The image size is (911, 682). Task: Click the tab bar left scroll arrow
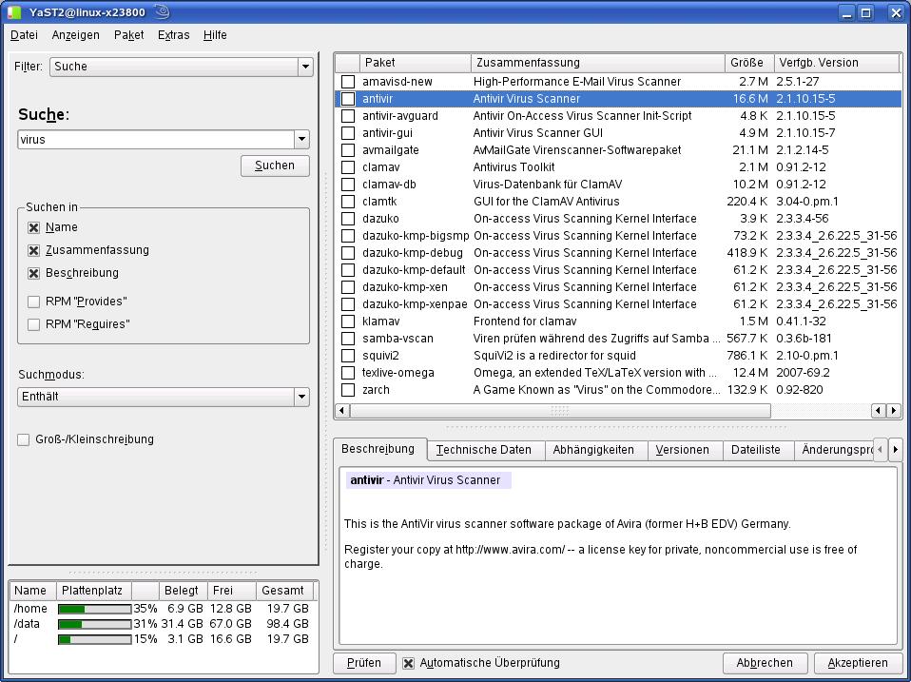(x=881, y=449)
